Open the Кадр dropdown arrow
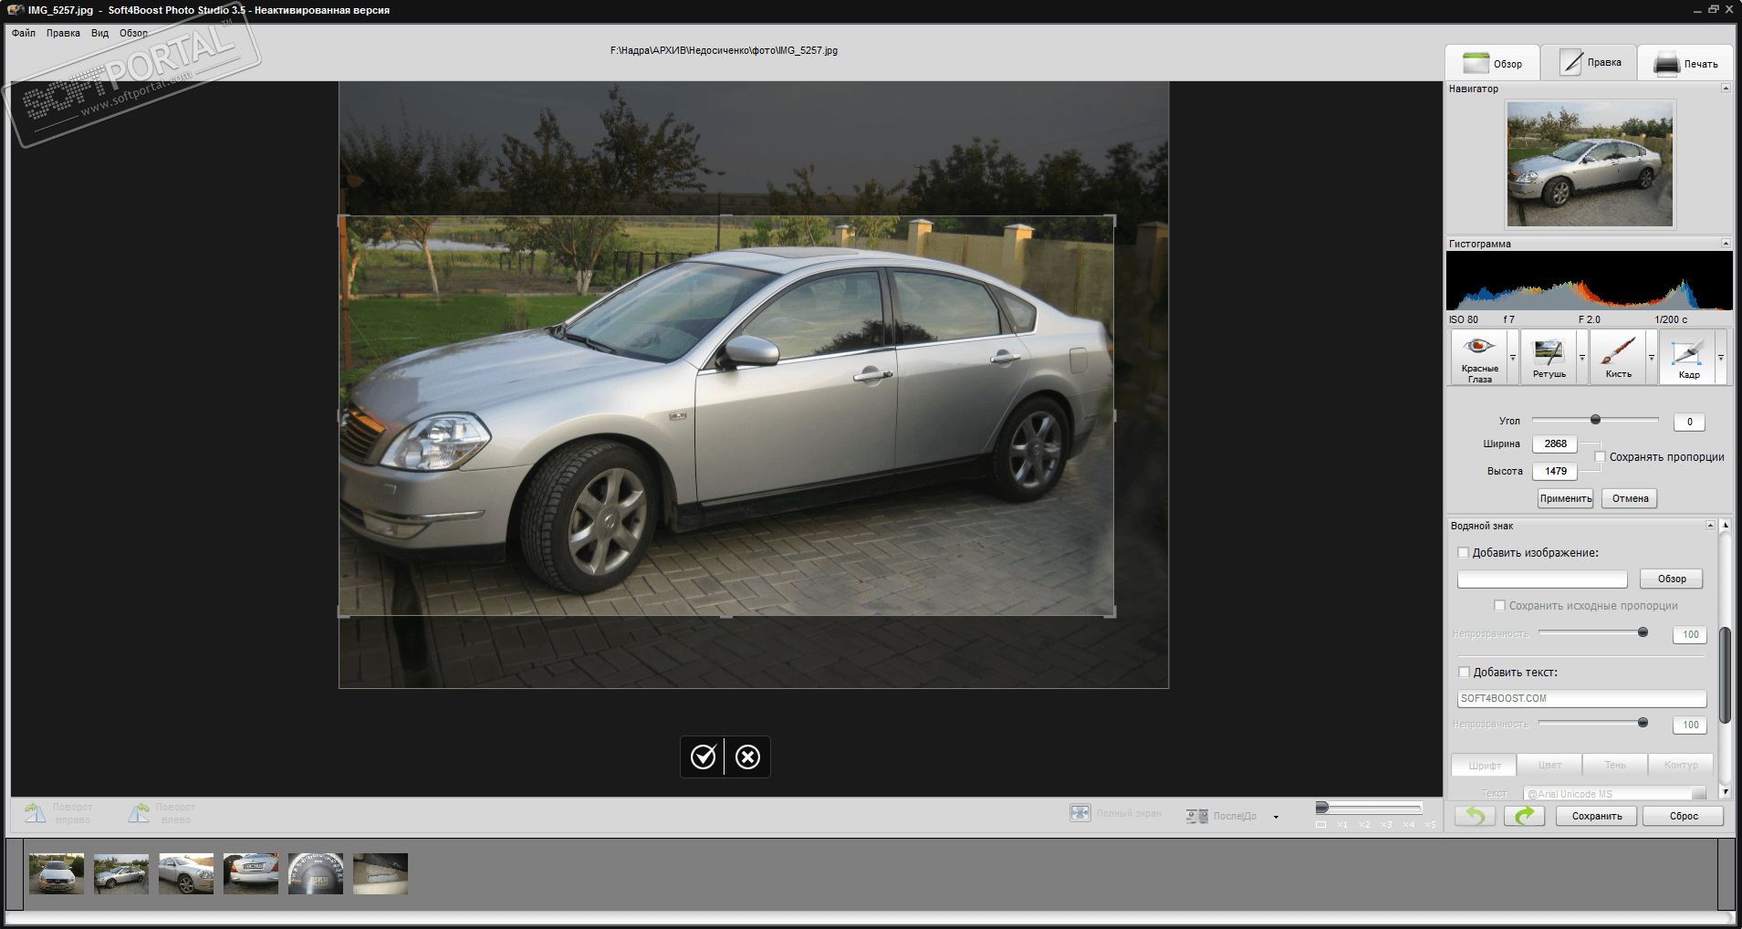 [1721, 357]
